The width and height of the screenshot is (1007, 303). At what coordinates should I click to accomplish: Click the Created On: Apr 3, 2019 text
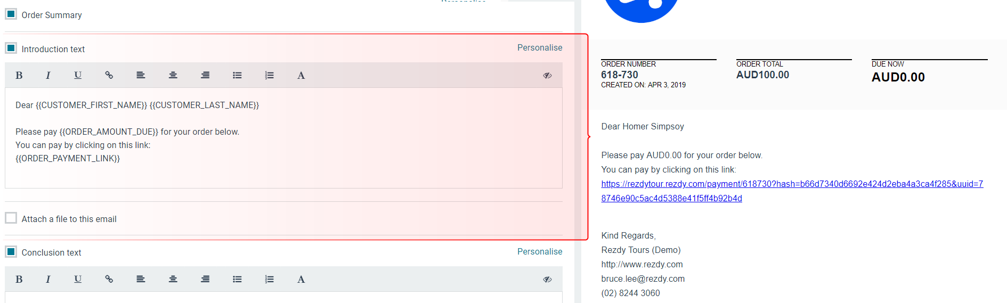(x=643, y=85)
